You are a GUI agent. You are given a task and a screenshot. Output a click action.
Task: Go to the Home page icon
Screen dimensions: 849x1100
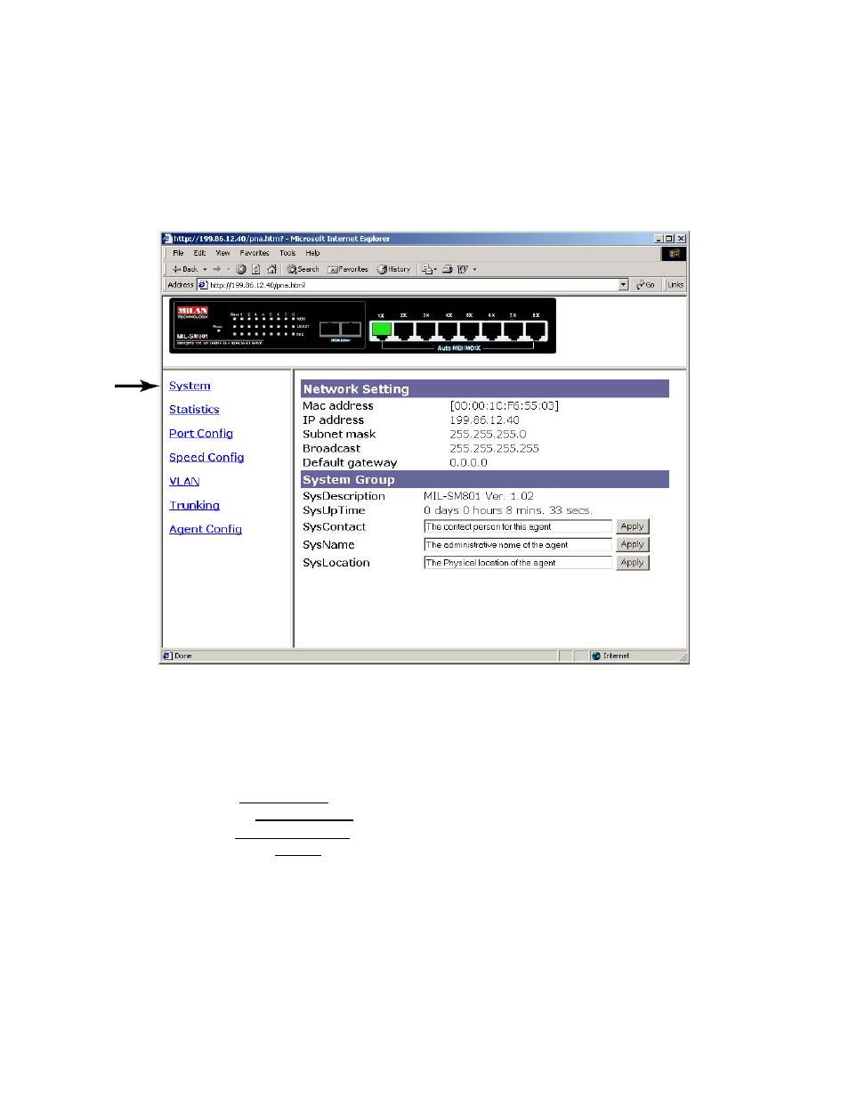pyautogui.click(x=271, y=269)
